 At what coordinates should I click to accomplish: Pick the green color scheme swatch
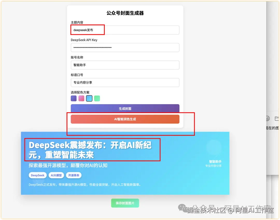(97, 98)
